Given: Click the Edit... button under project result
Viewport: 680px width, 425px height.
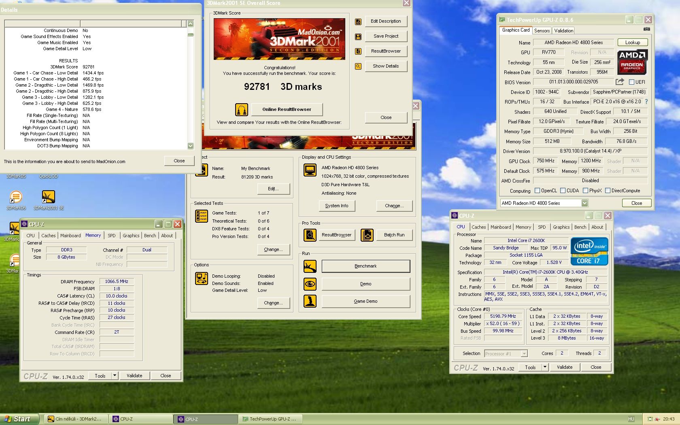Looking at the screenshot, I should [273, 189].
